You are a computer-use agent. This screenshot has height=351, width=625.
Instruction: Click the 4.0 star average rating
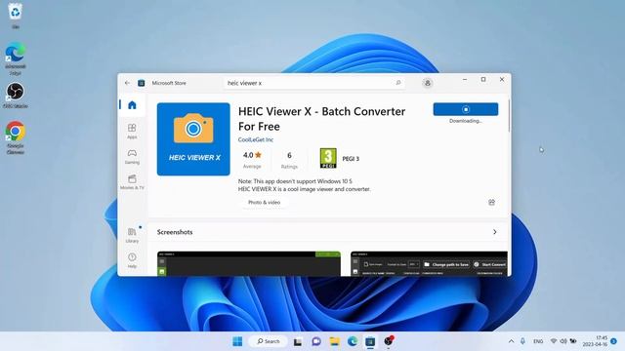[252, 159]
